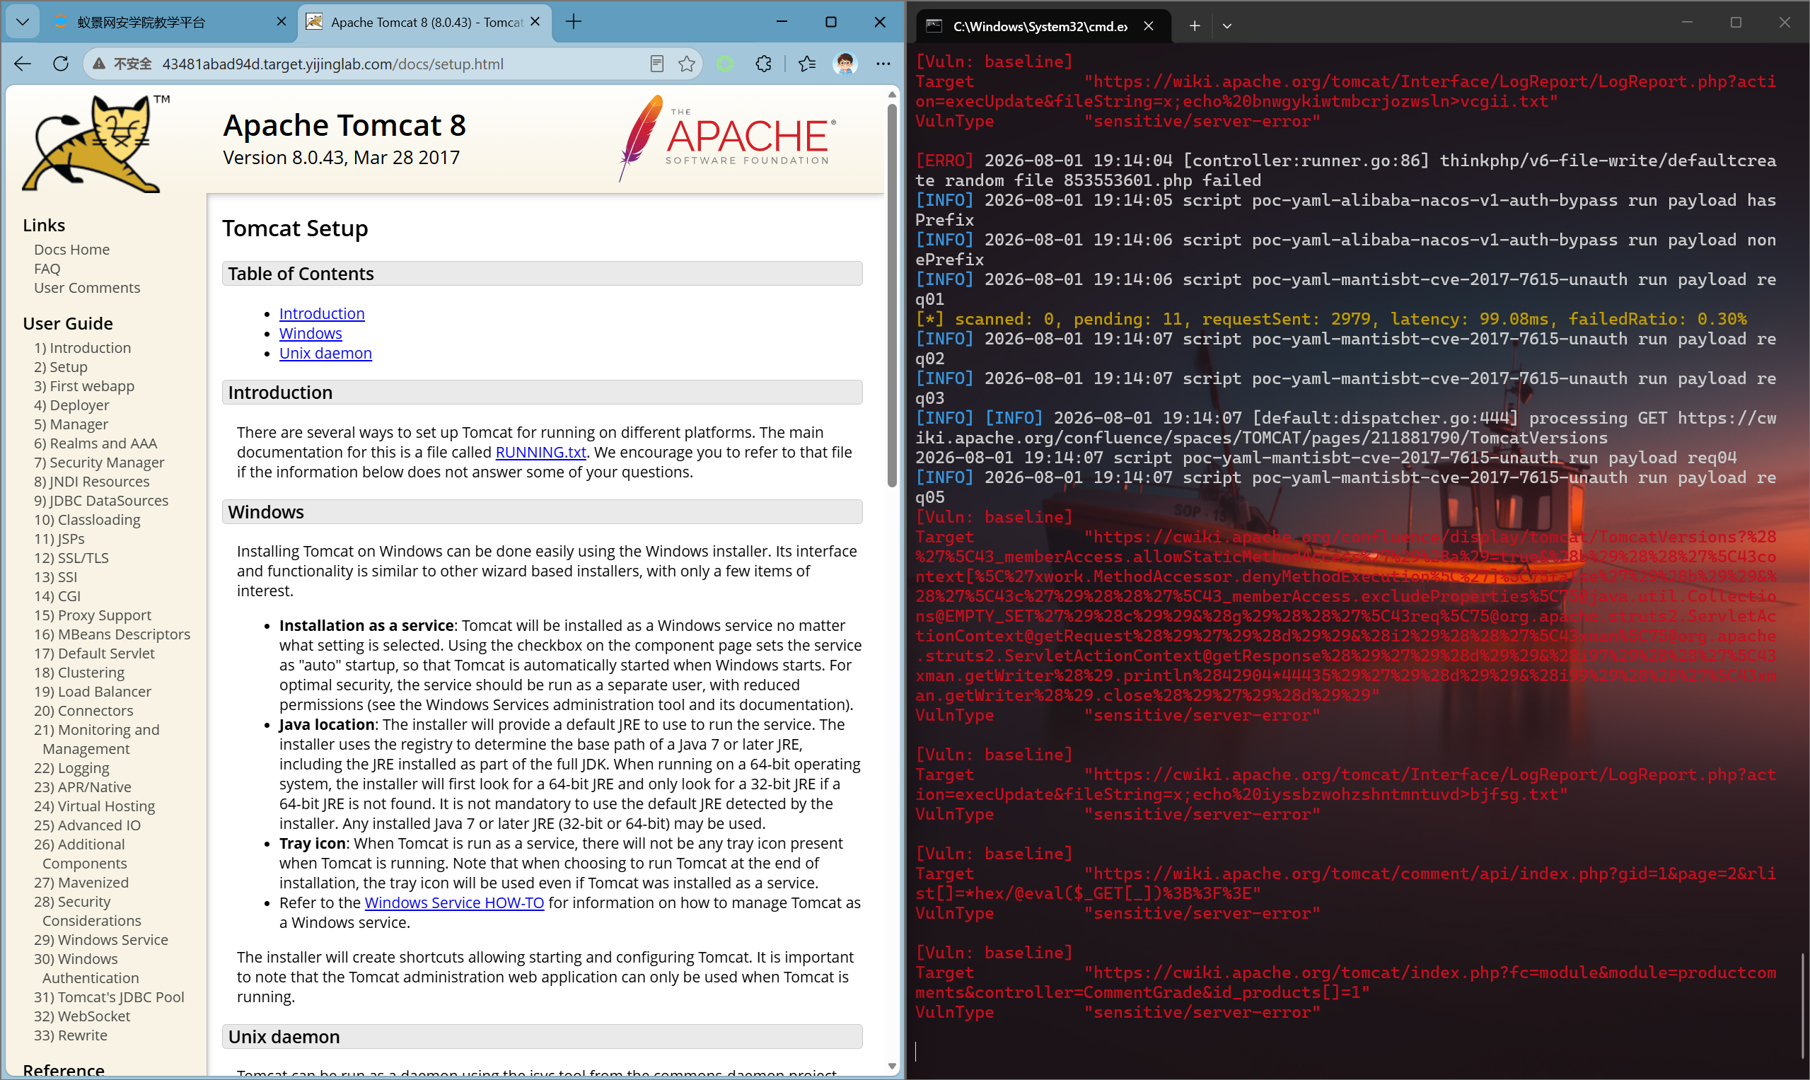Click the green circular extension icon
Viewport: 1810px width, 1080px height.
point(725,64)
